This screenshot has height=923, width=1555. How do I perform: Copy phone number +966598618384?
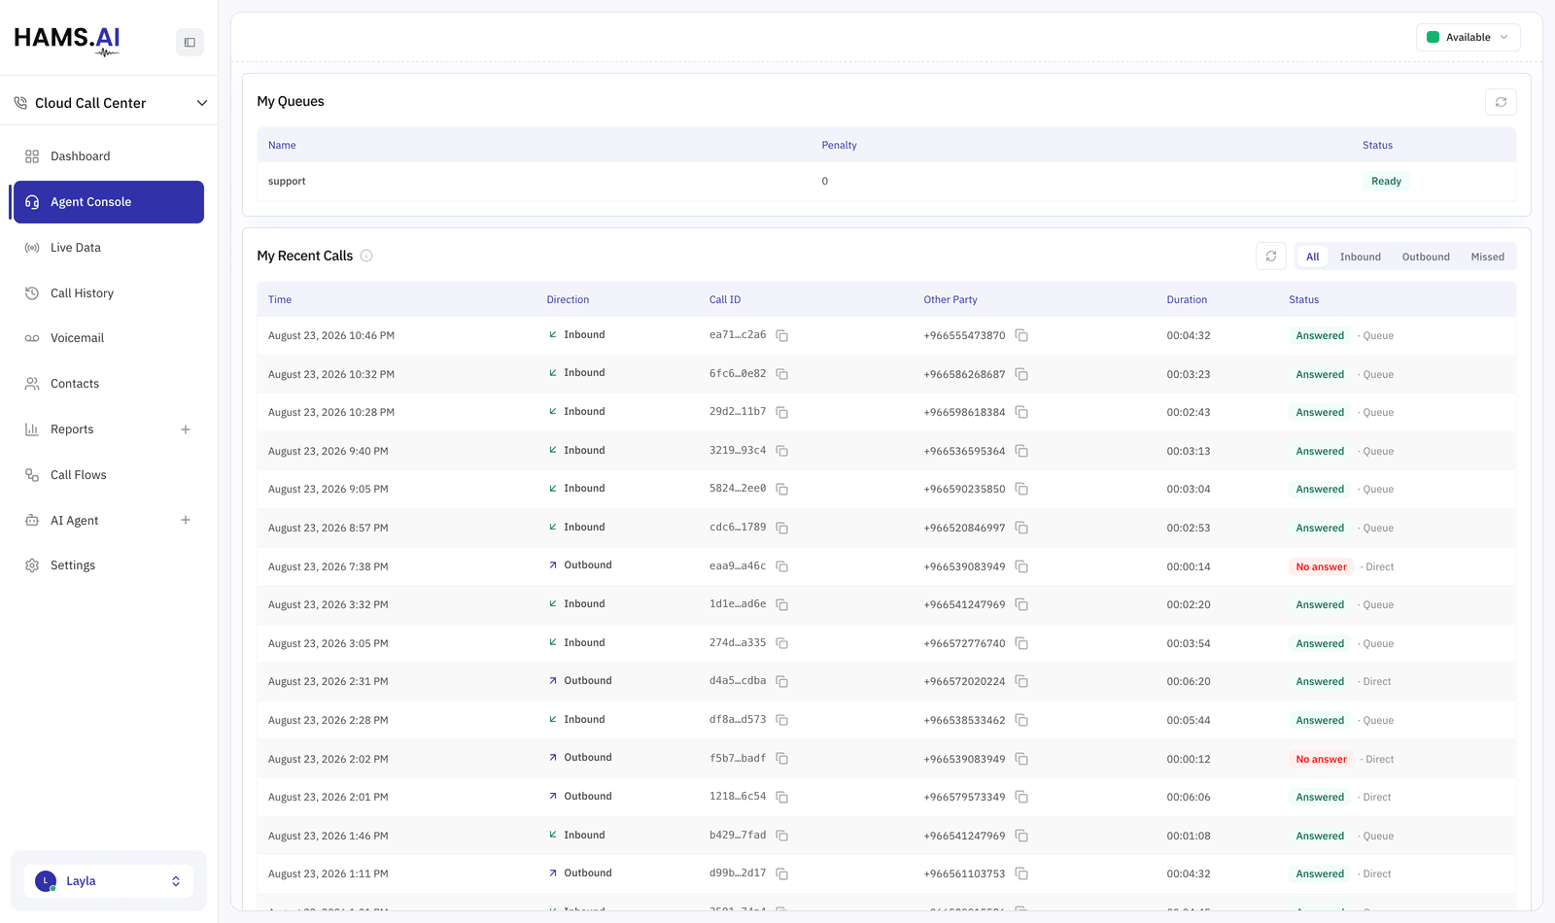tap(1021, 412)
